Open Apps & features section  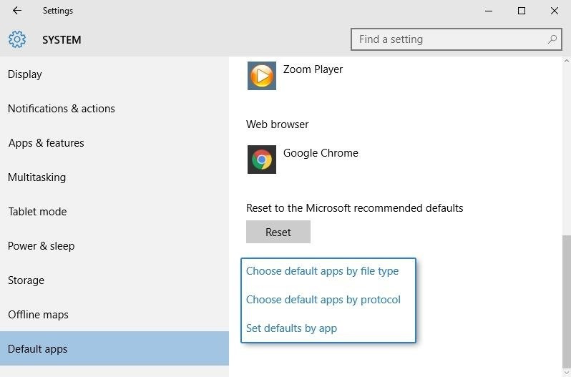pyautogui.click(x=47, y=143)
